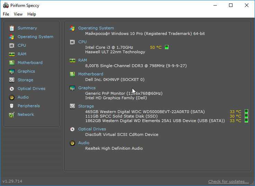This screenshot has width=255, height=186.
Task: Select Storage in the sidebar
Action: (x=25, y=80)
